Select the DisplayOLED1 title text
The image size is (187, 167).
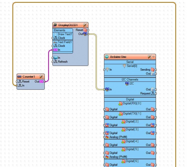68,25
